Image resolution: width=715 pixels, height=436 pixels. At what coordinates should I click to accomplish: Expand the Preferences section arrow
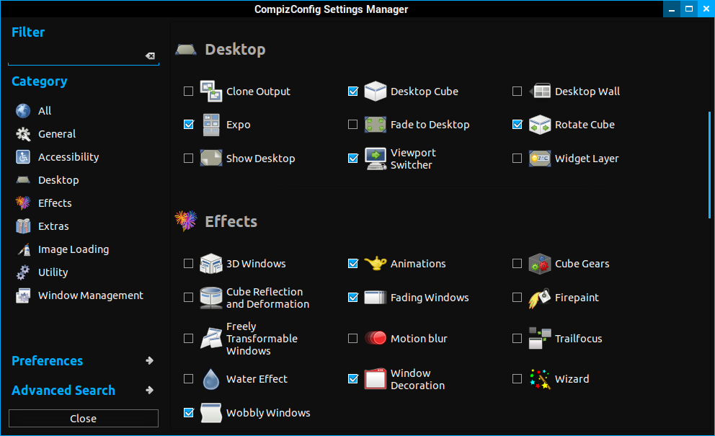(x=149, y=361)
